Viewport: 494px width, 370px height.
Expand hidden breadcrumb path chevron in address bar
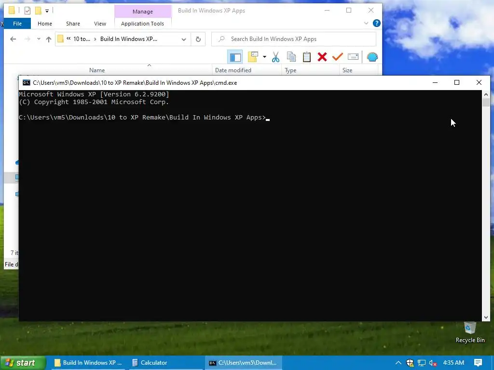pyautogui.click(x=69, y=39)
